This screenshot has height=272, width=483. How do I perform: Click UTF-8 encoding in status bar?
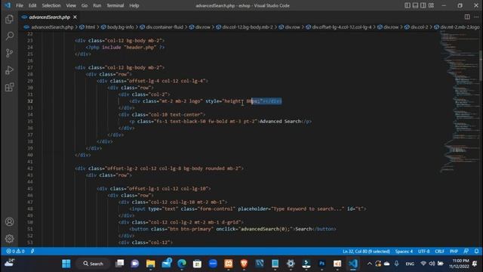point(423,252)
